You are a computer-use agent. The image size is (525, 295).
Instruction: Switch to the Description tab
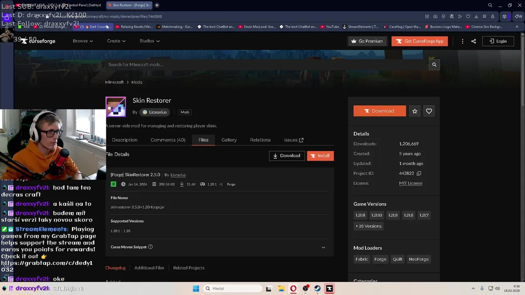click(x=125, y=140)
